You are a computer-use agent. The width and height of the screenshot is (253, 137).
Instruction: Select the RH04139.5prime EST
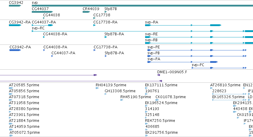[x=97, y=88]
